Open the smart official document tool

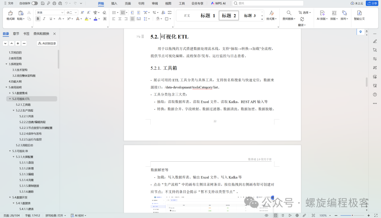tap(359, 15)
